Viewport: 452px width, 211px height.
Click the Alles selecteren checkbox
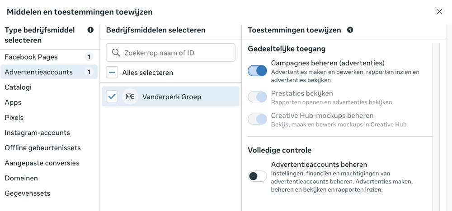(x=112, y=72)
